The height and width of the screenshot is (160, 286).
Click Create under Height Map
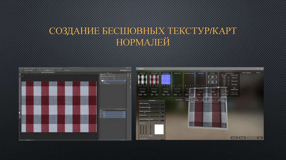[x=140, y=95]
